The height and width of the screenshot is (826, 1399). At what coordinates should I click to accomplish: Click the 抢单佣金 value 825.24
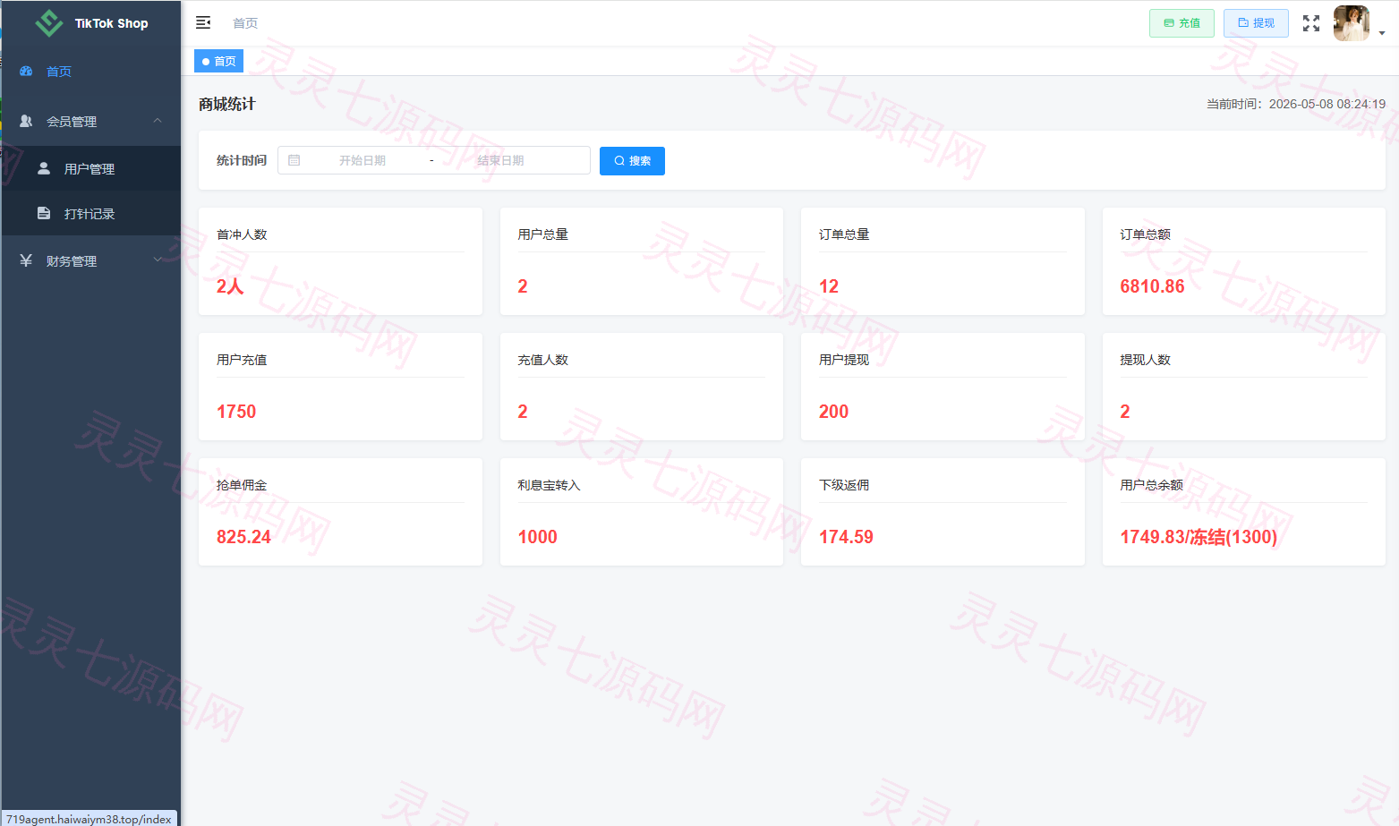point(243,537)
